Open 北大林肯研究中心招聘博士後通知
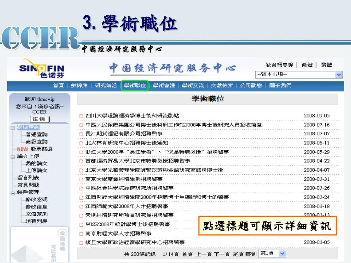 point(127,143)
